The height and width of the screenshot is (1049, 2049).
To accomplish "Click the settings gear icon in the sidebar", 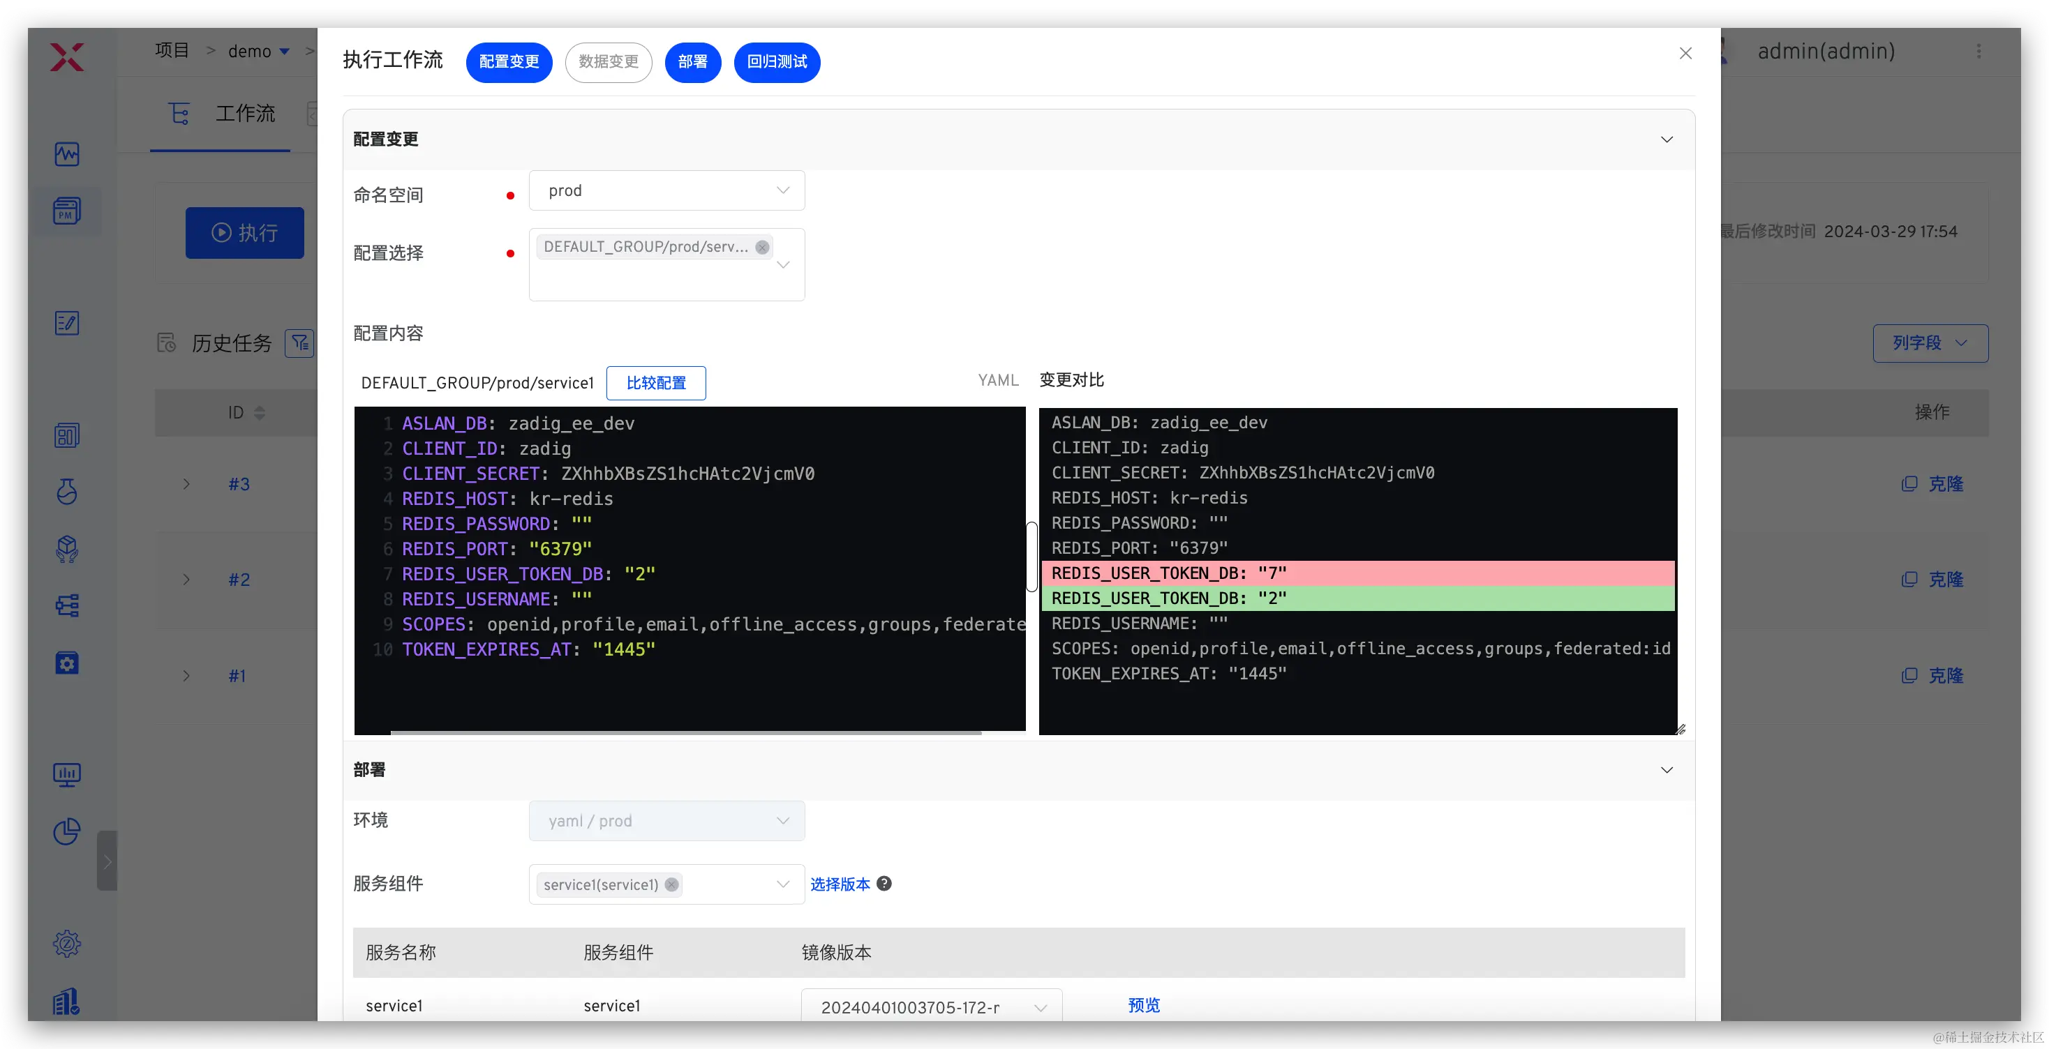I will 67,943.
